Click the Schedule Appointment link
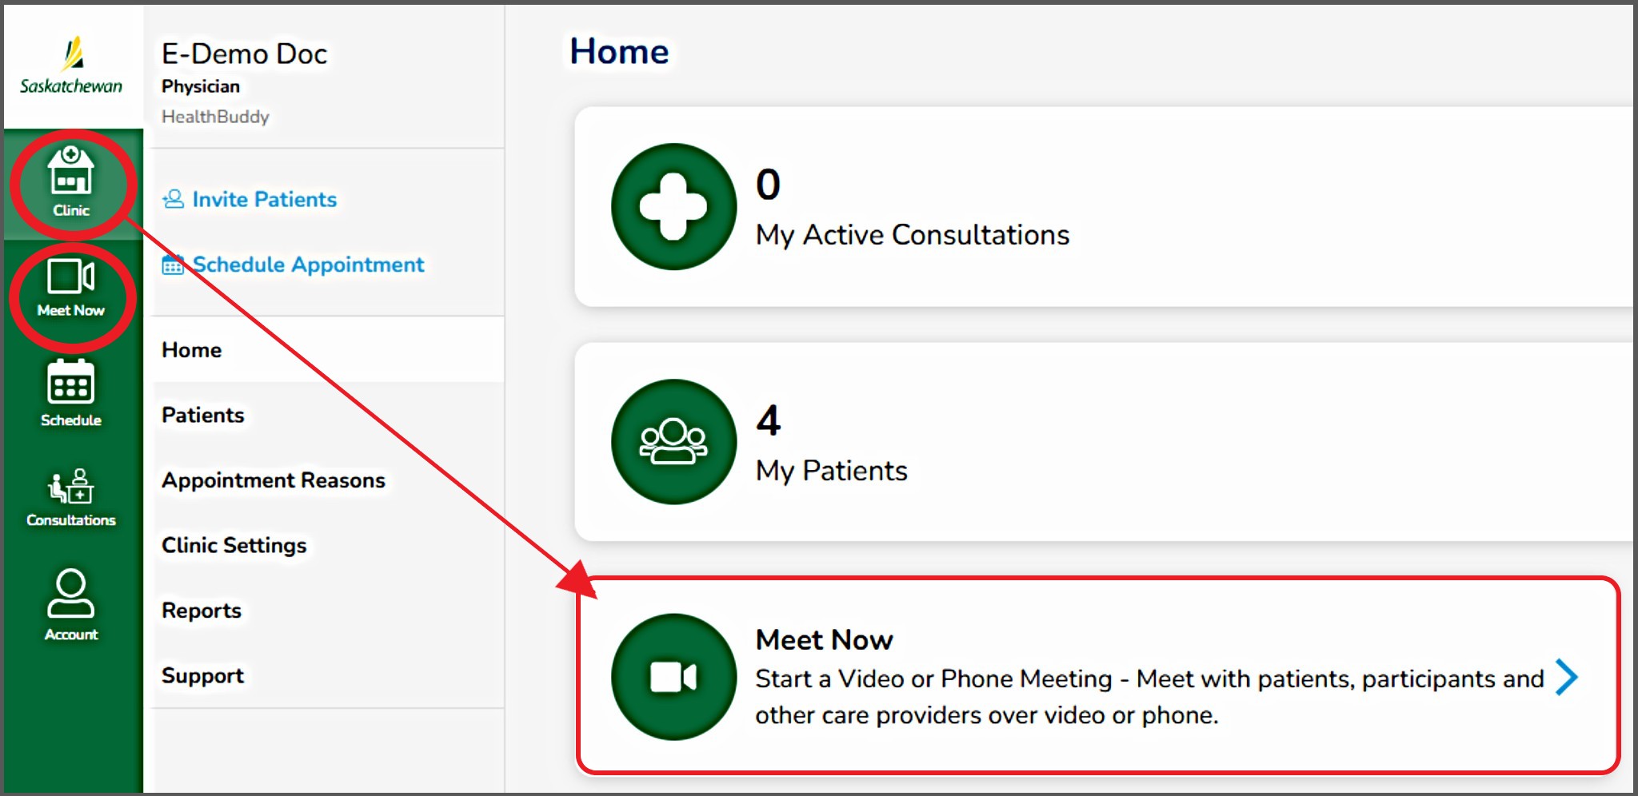The width and height of the screenshot is (1638, 796). [x=308, y=265]
